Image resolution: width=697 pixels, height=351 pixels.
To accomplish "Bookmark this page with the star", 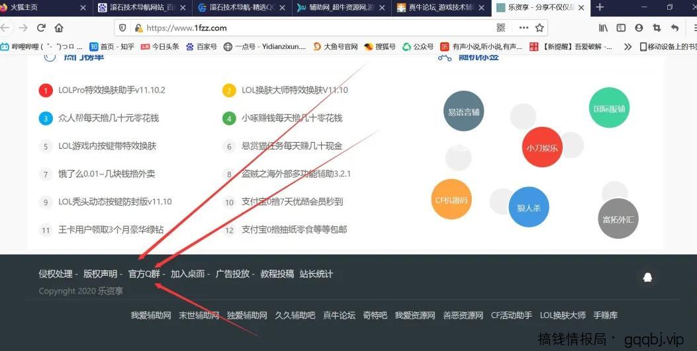I will click(x=539, y=28).
